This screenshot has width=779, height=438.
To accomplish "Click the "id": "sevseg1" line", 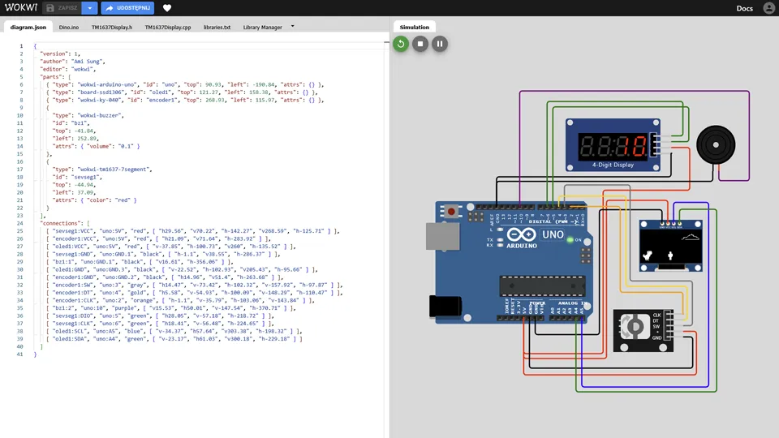I will click(78, 177).
